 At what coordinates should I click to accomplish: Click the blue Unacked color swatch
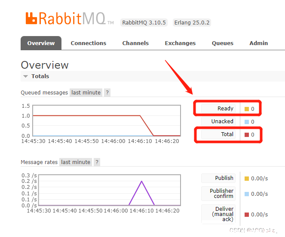(247, 122)
